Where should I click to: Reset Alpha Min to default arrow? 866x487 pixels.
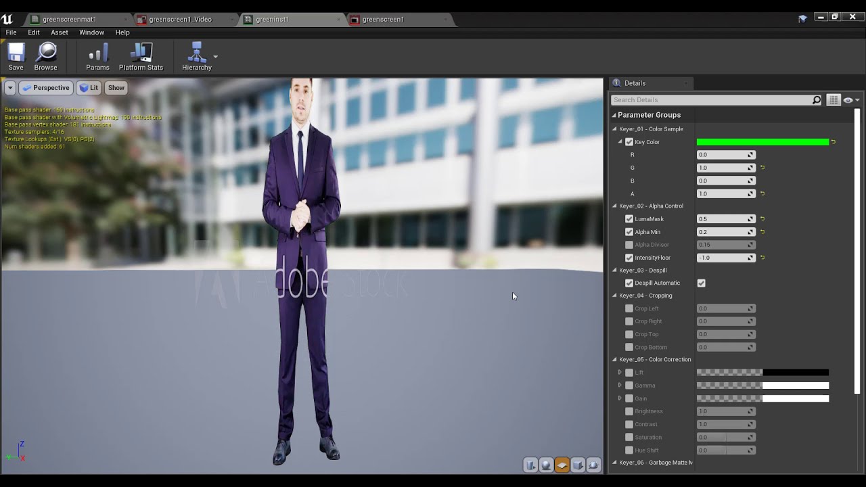tap(762, 232)
